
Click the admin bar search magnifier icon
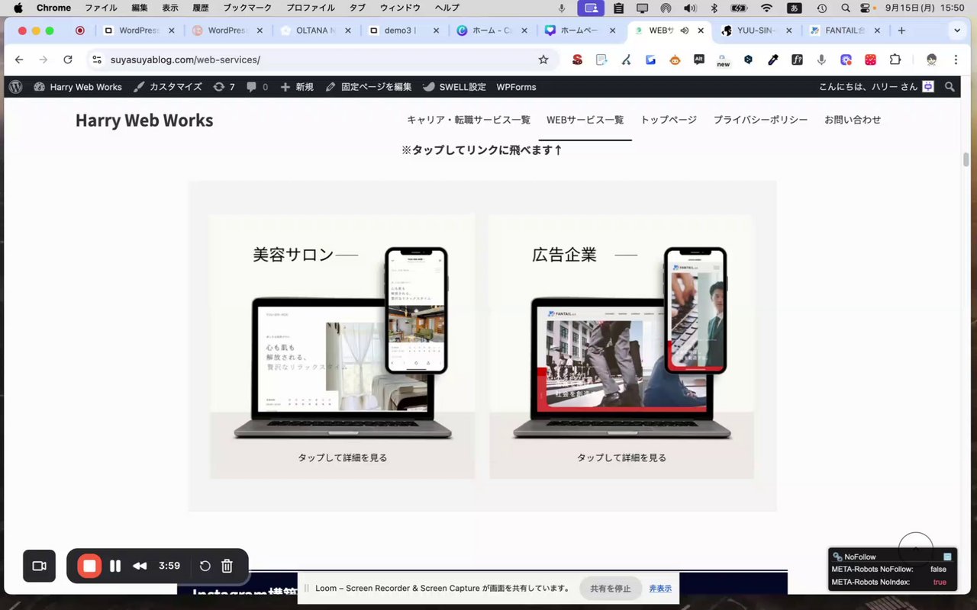[950, 87]
